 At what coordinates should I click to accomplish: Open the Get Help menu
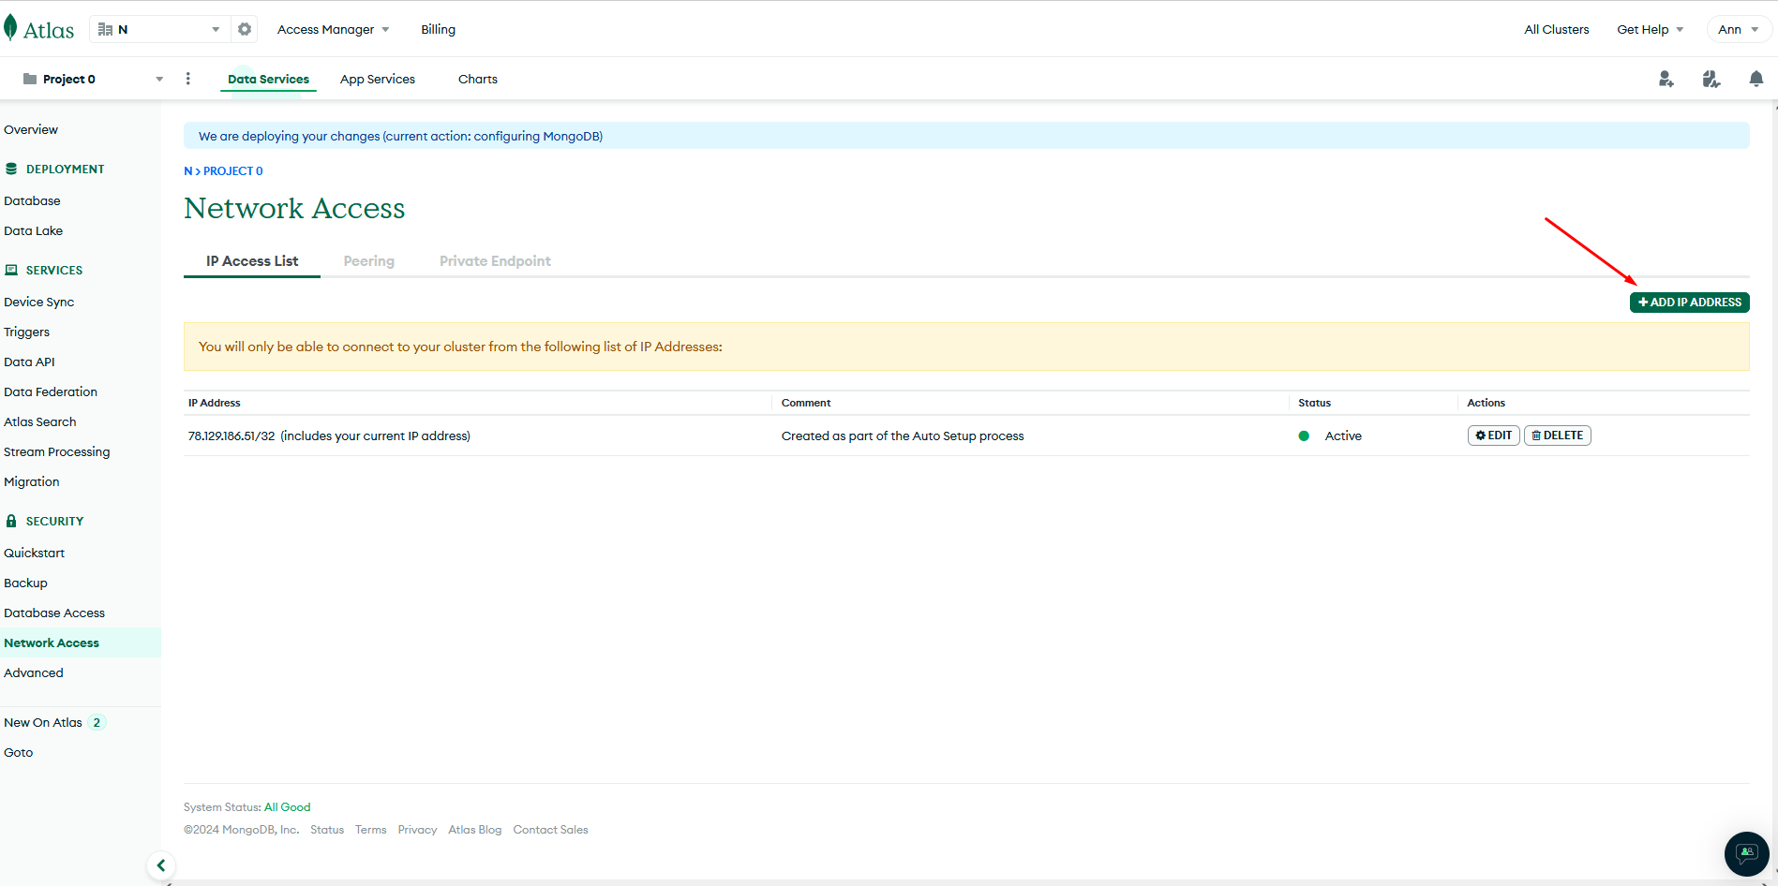[x=1650, y=29]
